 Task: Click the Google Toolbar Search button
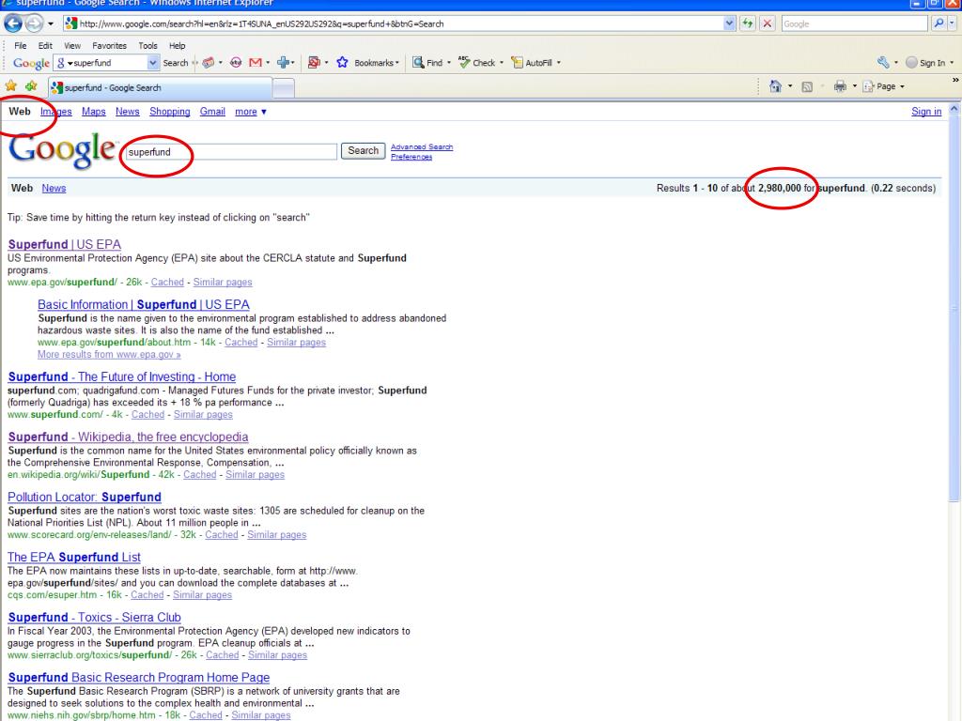tap(176, 63)
